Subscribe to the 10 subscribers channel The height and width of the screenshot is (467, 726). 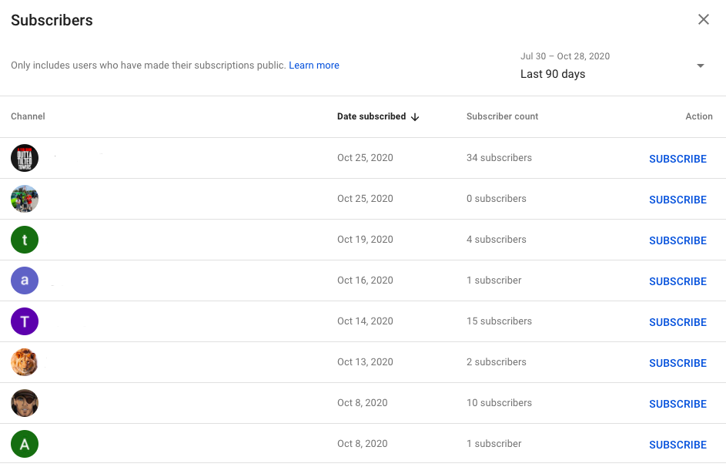pos(677,404)
